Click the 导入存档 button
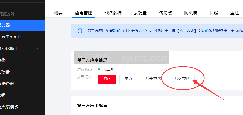 coord(182,79)
